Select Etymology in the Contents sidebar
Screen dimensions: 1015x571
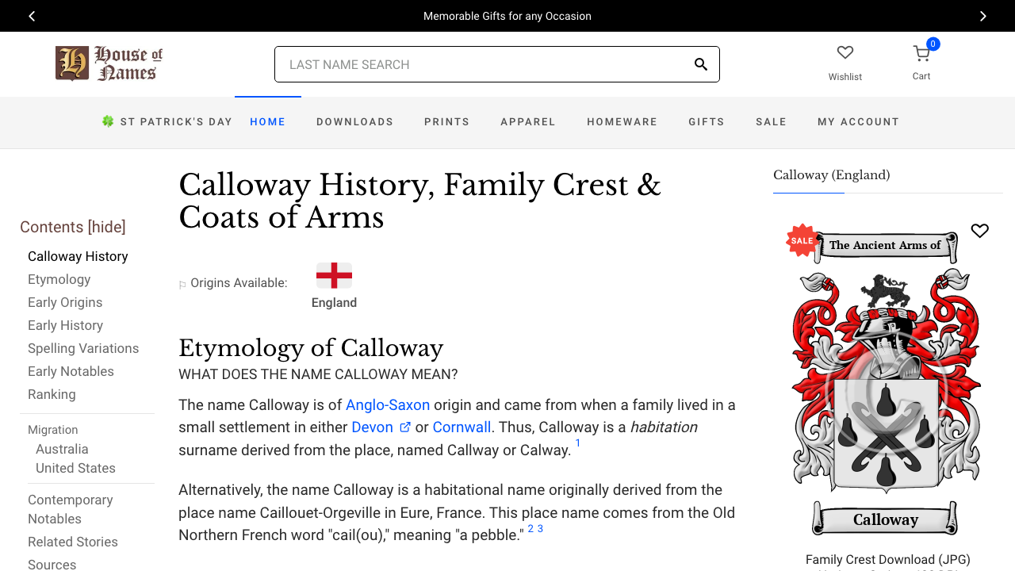(x=59, y=279)
